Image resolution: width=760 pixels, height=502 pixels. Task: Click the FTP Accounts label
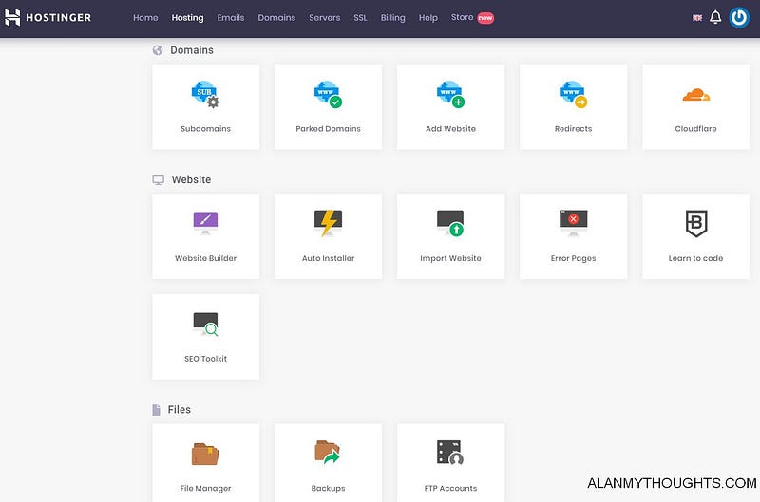click(450, 489)
